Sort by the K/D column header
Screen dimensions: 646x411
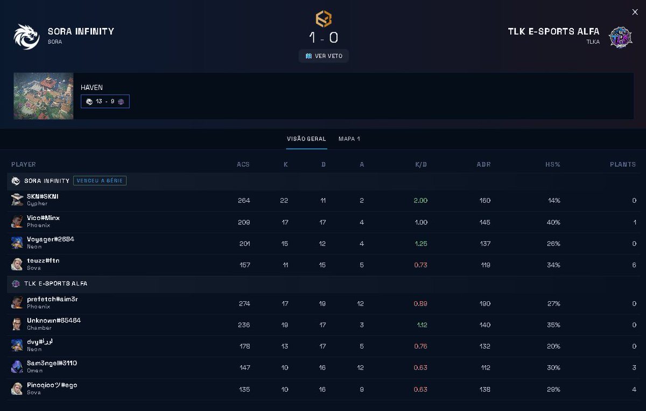pos(421,164)
